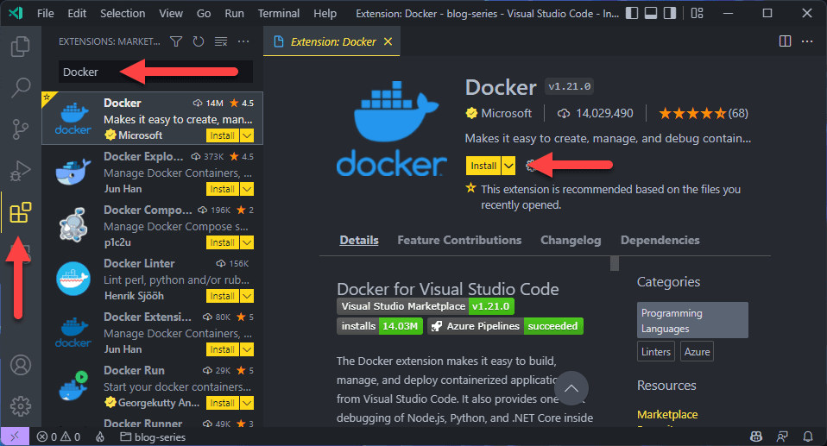Open the Search view in activity bar
The height and width of the screenshot is (446, 827).
20,87
